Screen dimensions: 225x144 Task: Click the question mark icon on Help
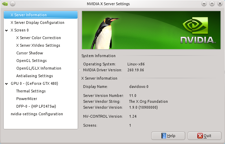pyautogui.click(x=164, y=136)
